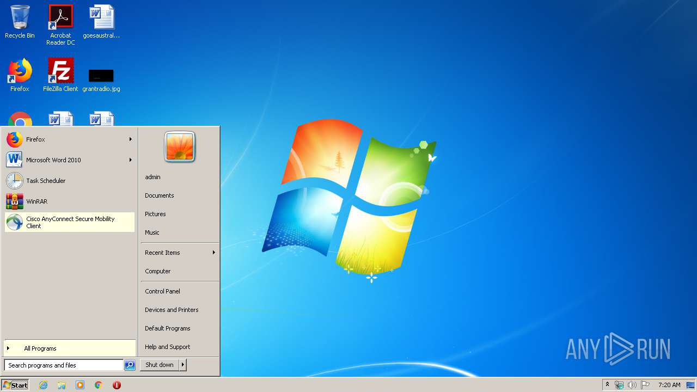
Task: Open the Firefox desktop shortcut
Action: 20,75
